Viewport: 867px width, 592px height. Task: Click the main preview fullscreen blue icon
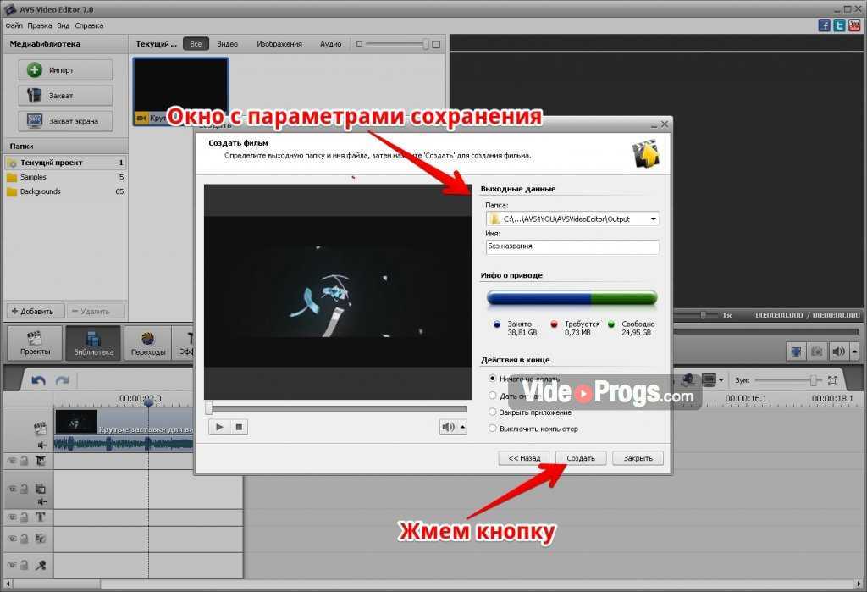[x=796, y=351]
